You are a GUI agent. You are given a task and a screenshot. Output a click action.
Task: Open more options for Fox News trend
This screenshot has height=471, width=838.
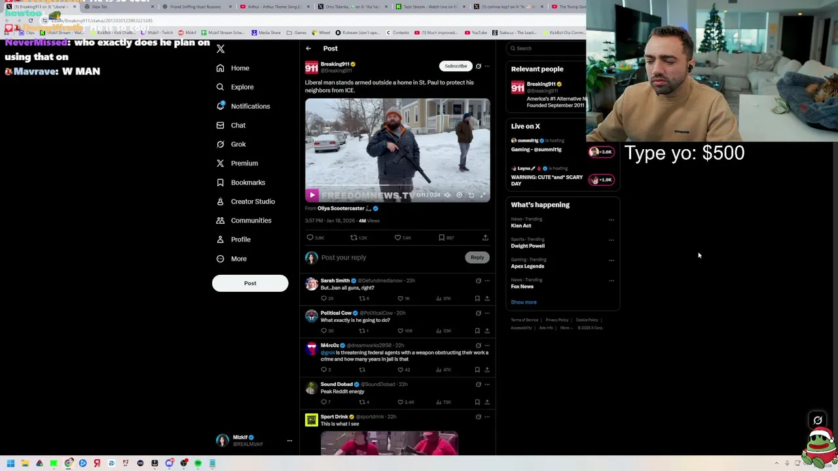611,281
